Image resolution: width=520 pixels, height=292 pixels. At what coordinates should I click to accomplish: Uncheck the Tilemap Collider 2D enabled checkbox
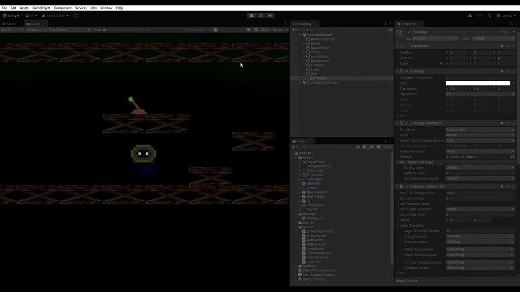click(x=407, y=186)
